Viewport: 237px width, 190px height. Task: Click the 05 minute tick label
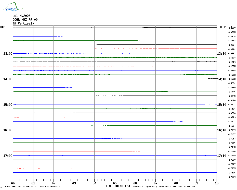pyautogui.click(x=115, y=183)
